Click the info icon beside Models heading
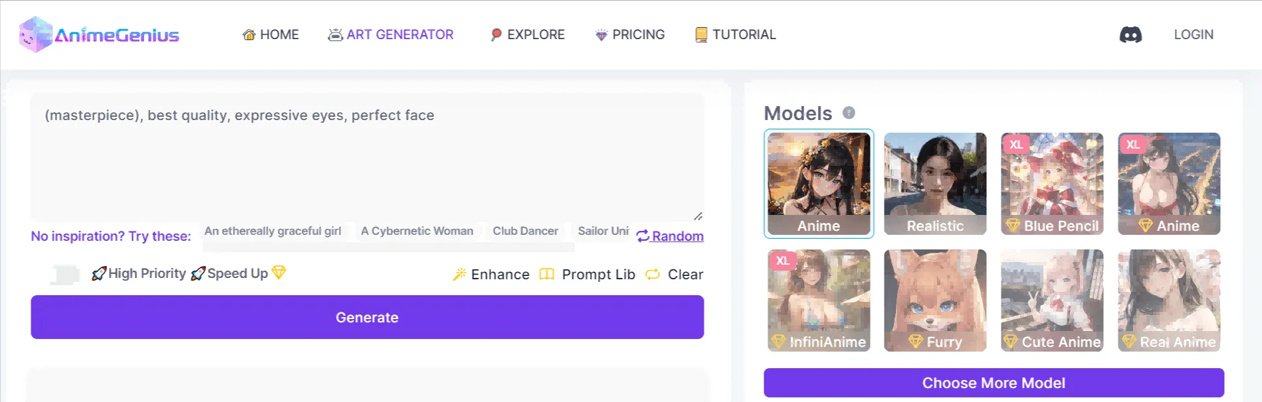The image size is (1262, 402). click(849, 113)
